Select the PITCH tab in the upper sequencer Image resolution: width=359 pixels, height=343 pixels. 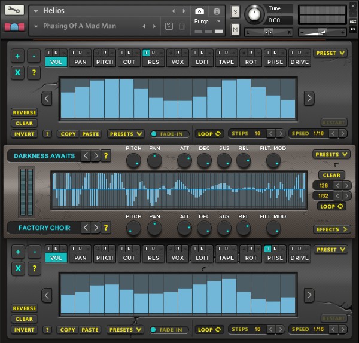coord(105,62)
